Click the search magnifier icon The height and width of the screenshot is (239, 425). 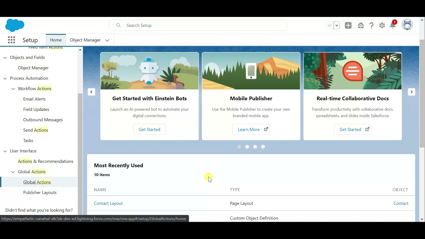(x=118, y=25)
